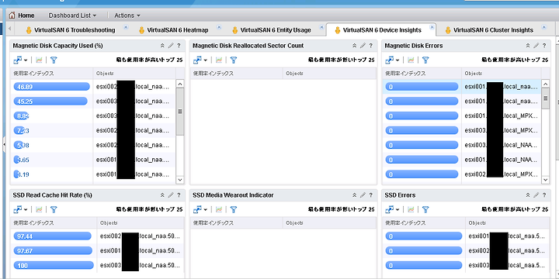Click chart icon in SSD Read Cache toolbar
The image size is (559, 279).
click(x=40, y=209)
